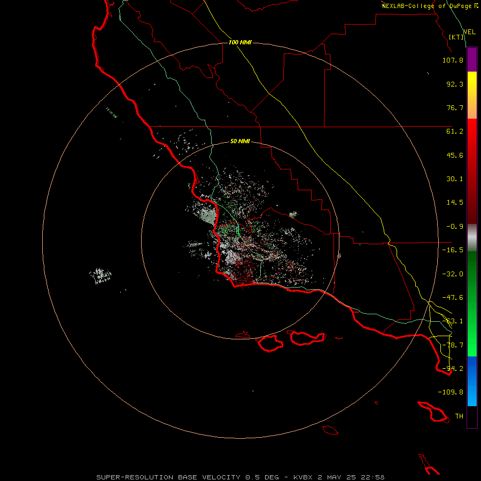Select the -0.9 scale value
481x481 pixels.
point(455,227)
